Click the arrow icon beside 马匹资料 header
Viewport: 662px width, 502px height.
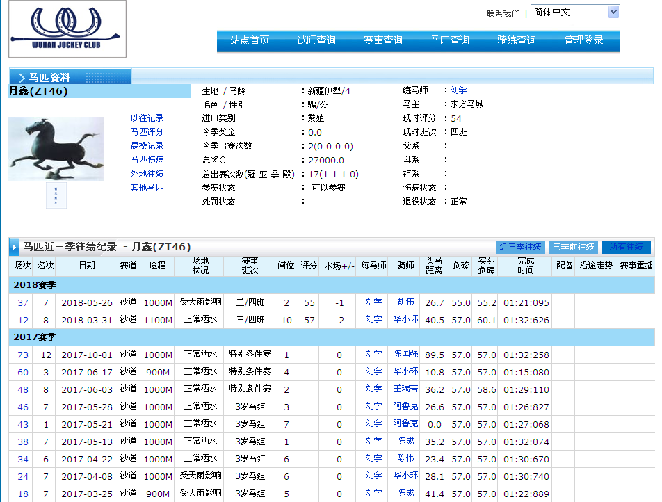coord(22,78)
